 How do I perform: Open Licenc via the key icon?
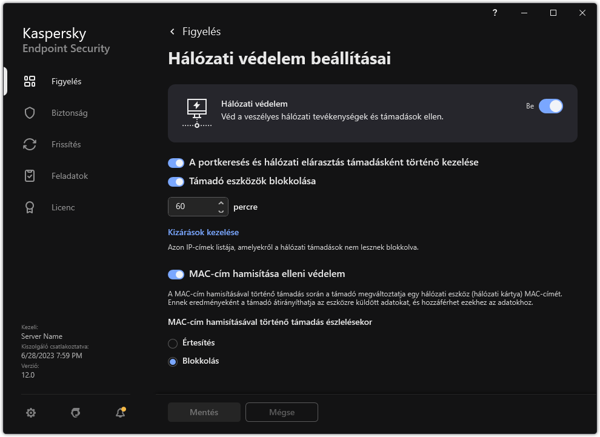coord(29,207)
